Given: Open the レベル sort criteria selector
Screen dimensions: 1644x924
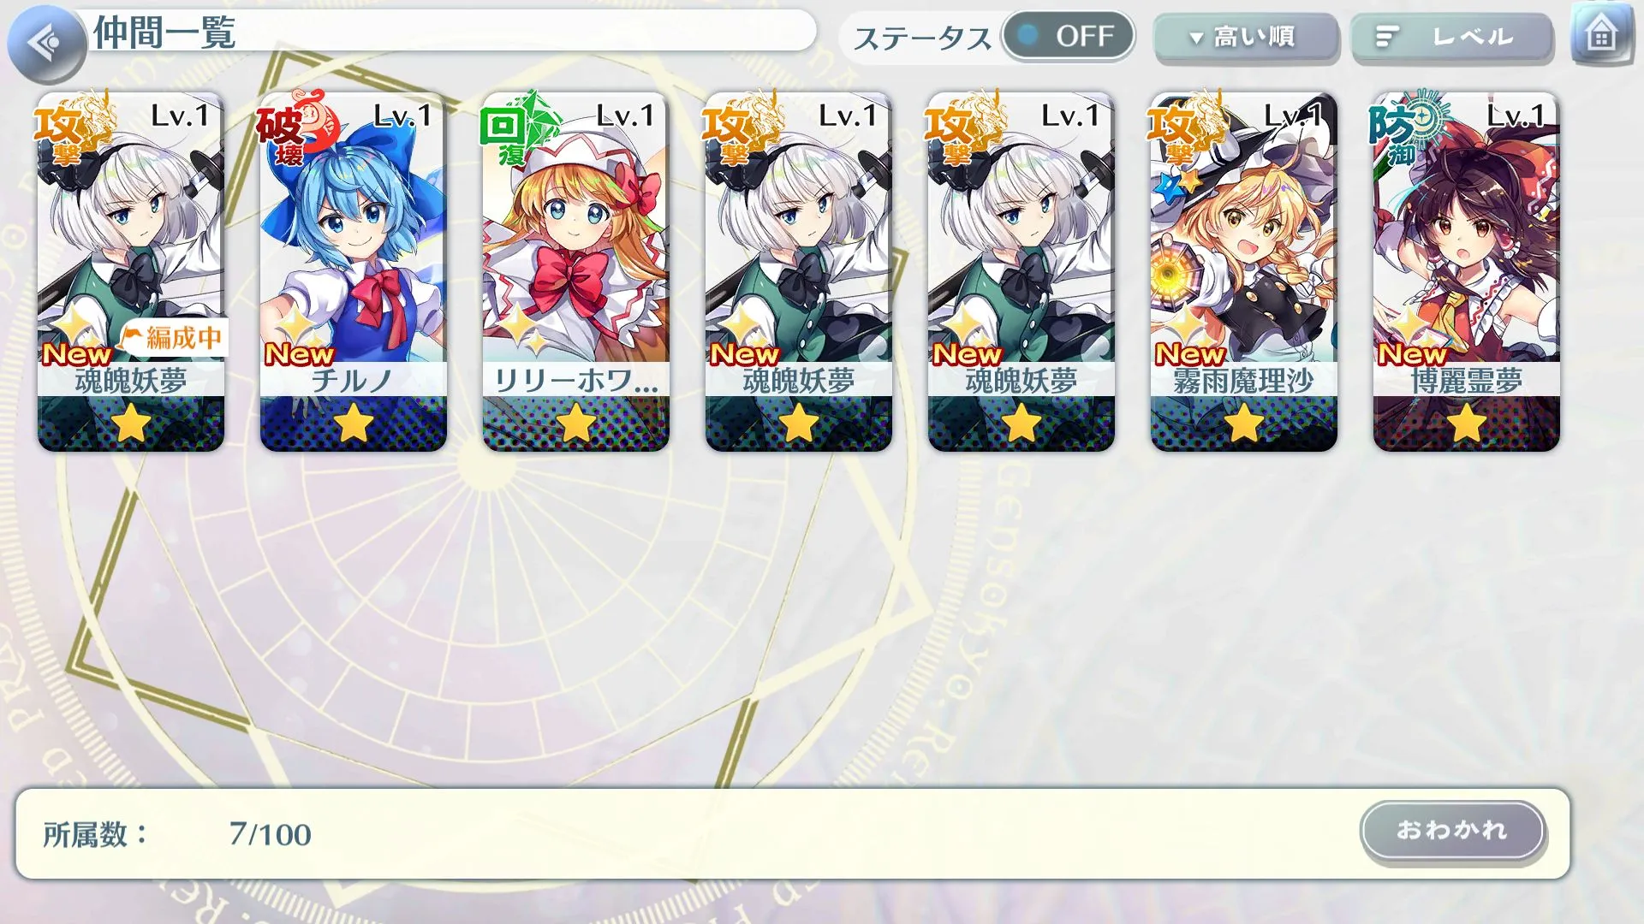Looking at the screenshot, I should pyautogui.click(x=1452, y=38).
